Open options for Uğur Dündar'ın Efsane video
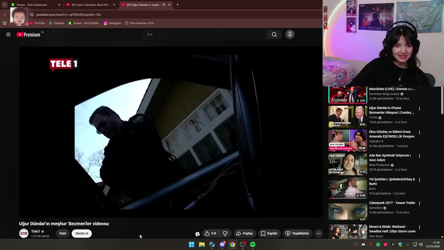This screenshot has width=444, height=250. coord(419,109)
